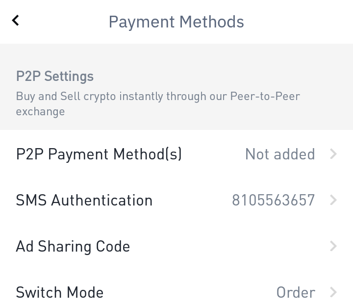The height and width of the screenshot is (308, 353).
Task: Tap the back arrow icon
Action: click(16, 21)
